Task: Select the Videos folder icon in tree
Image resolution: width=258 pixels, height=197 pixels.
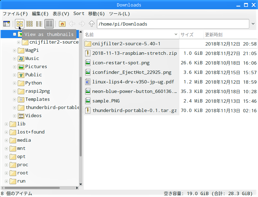Action: coord(21,116)
